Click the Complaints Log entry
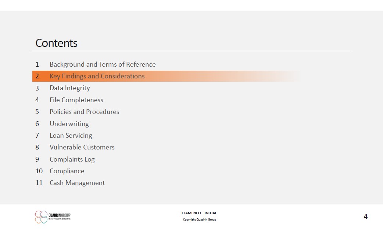 point(72,159)
